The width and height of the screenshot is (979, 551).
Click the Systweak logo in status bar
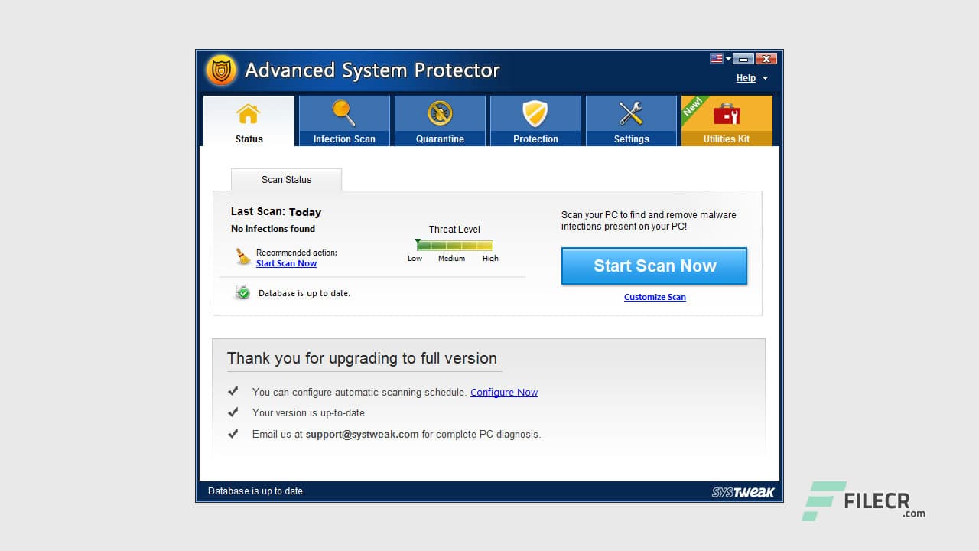pyautogui.click(x=743, y=492)
